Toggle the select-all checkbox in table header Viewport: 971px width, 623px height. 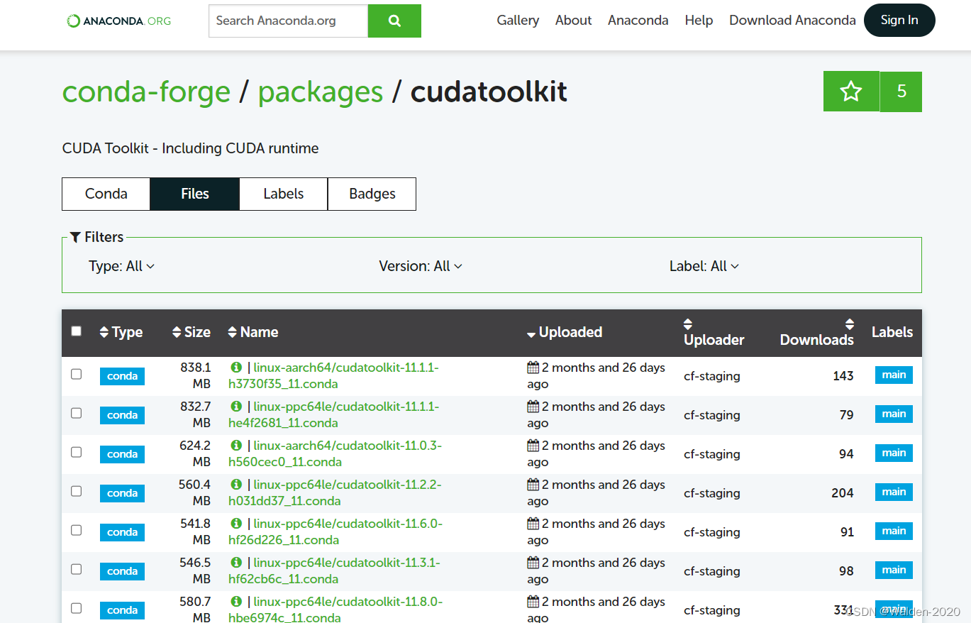coord(77,331)
